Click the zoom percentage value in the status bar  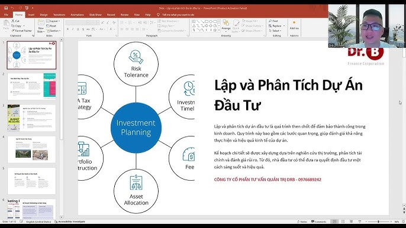coord(397,222)
